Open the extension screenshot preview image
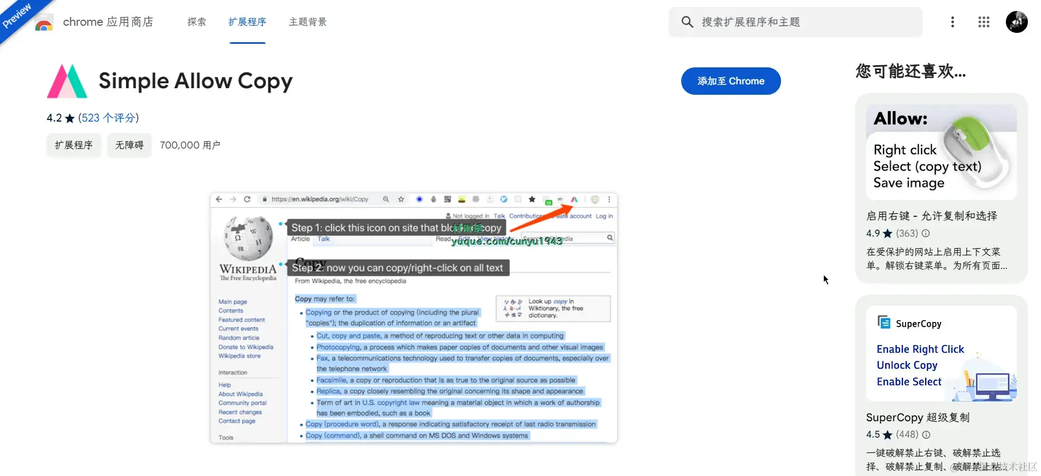Image resolution: width=1041 pixels, height=476 pixels. (414, 318)
